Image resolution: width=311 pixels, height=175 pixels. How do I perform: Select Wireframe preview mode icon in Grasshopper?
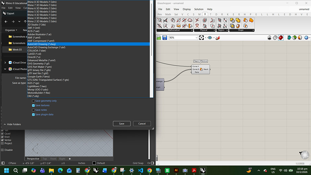275,38
